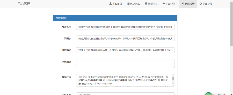Open the 代点列表 menu item
The height and width of the screenshot is (95, 233).
pyautogui.click(x=133, y=4)
